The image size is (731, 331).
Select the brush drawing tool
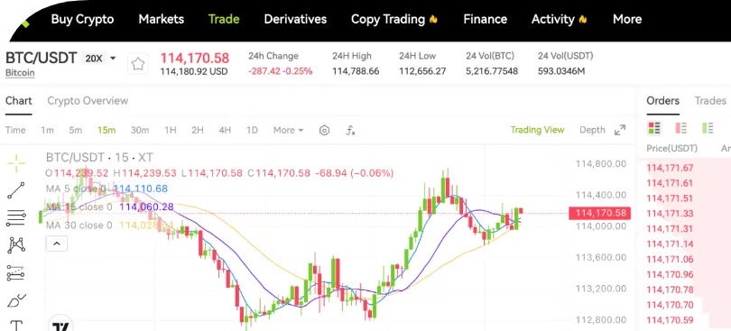tap(16, 299)
